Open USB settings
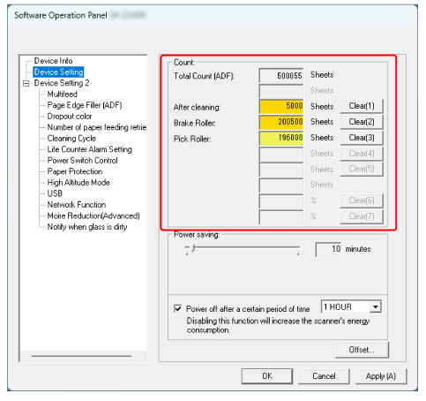The width and height of the screenshot is (426, 401). (x=55, y=193)
